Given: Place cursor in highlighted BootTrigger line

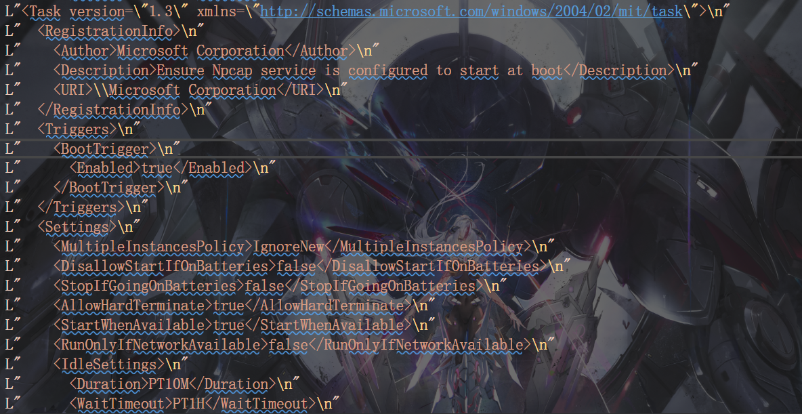Looking at the screenshot, I should point(401,148).
